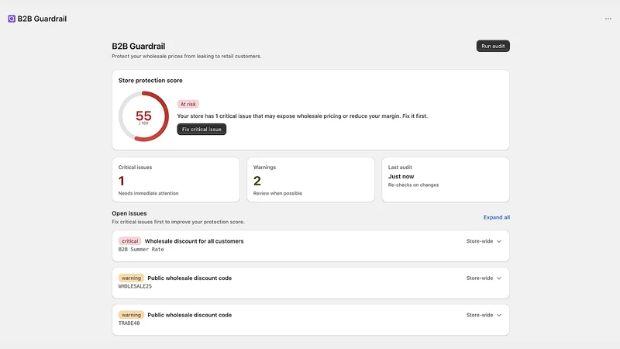Expand the TRADE40 issue chevron
Image resolution: width=620 pixels, height=349 pixels.
click(x=499, y=316)
